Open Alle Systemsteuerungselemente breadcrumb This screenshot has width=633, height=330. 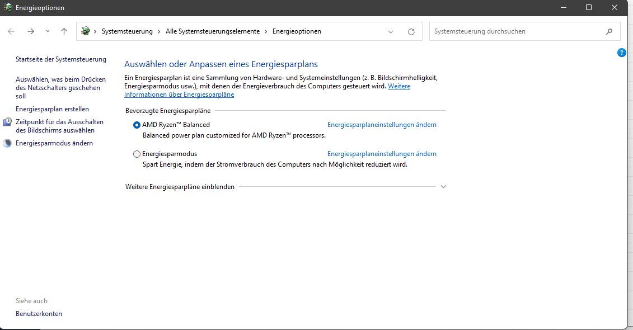point(213,31)
